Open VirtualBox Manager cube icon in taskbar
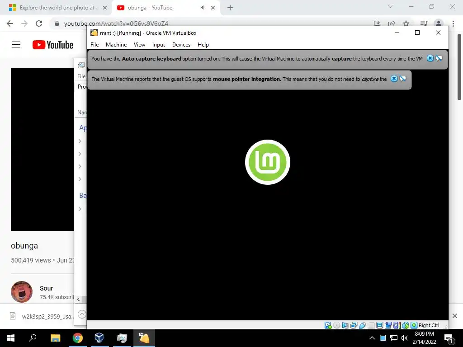463x347 pixels. [99, 338]
